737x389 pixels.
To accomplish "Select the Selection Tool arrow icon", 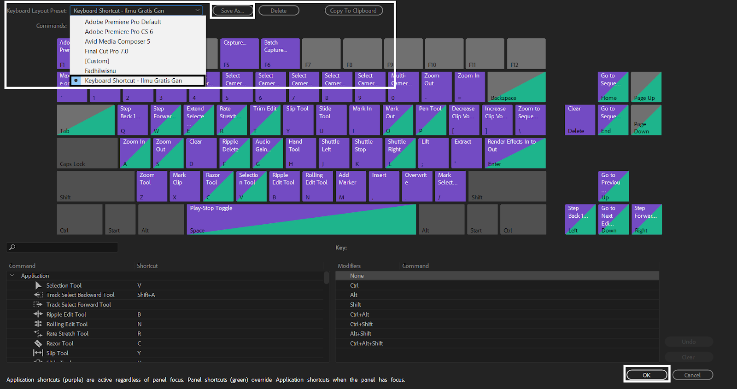I will (x=38, y=285).
